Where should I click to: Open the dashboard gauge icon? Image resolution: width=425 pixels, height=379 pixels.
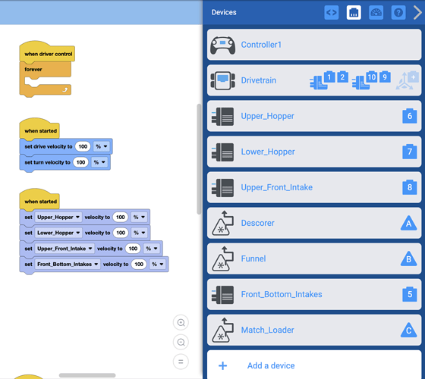tap(376, 12)
